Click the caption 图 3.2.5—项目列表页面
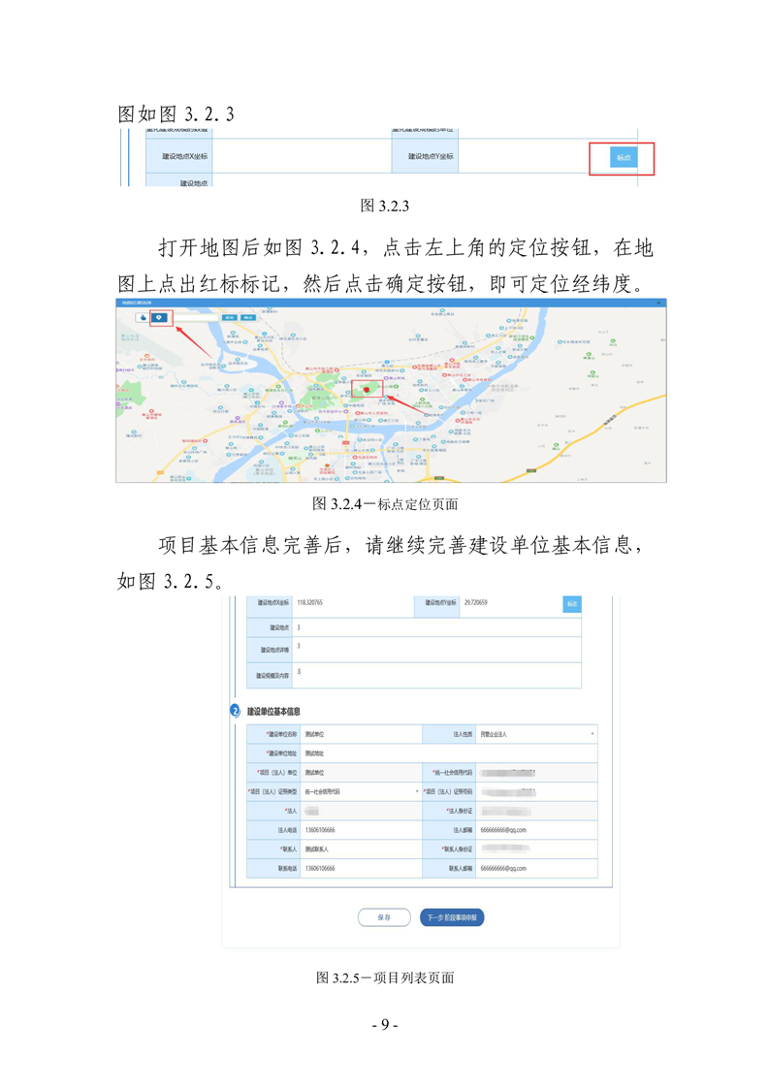The image size is (769, 1088). click(384, 977)
